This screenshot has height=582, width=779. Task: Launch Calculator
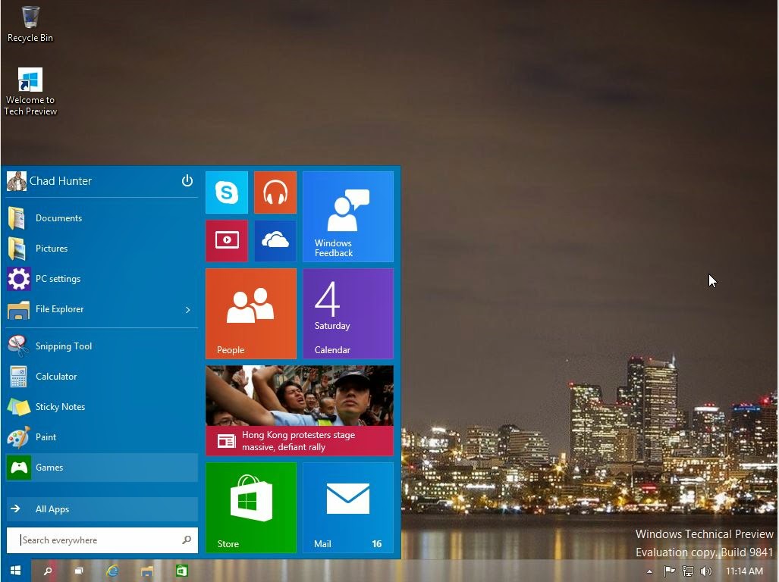pos(102,377)
